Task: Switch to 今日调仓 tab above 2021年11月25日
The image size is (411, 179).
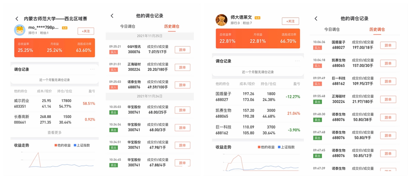Action: coord(128,27)
